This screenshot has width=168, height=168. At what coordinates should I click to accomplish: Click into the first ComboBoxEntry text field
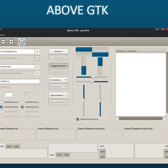pyautogui.click(x=17, y=52)
